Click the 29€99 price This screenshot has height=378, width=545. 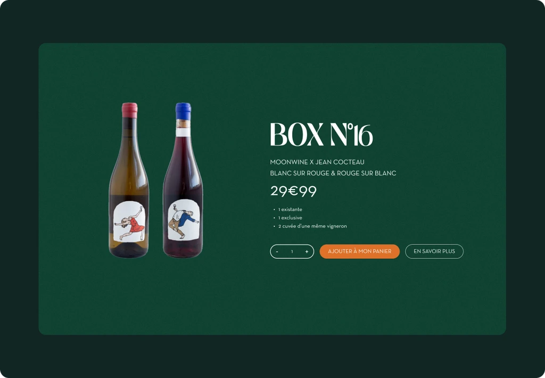293,191
